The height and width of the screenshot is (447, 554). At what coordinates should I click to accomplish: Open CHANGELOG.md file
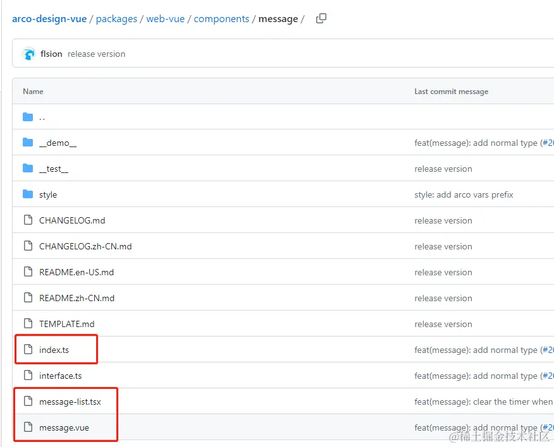click(x=72, y=220)
